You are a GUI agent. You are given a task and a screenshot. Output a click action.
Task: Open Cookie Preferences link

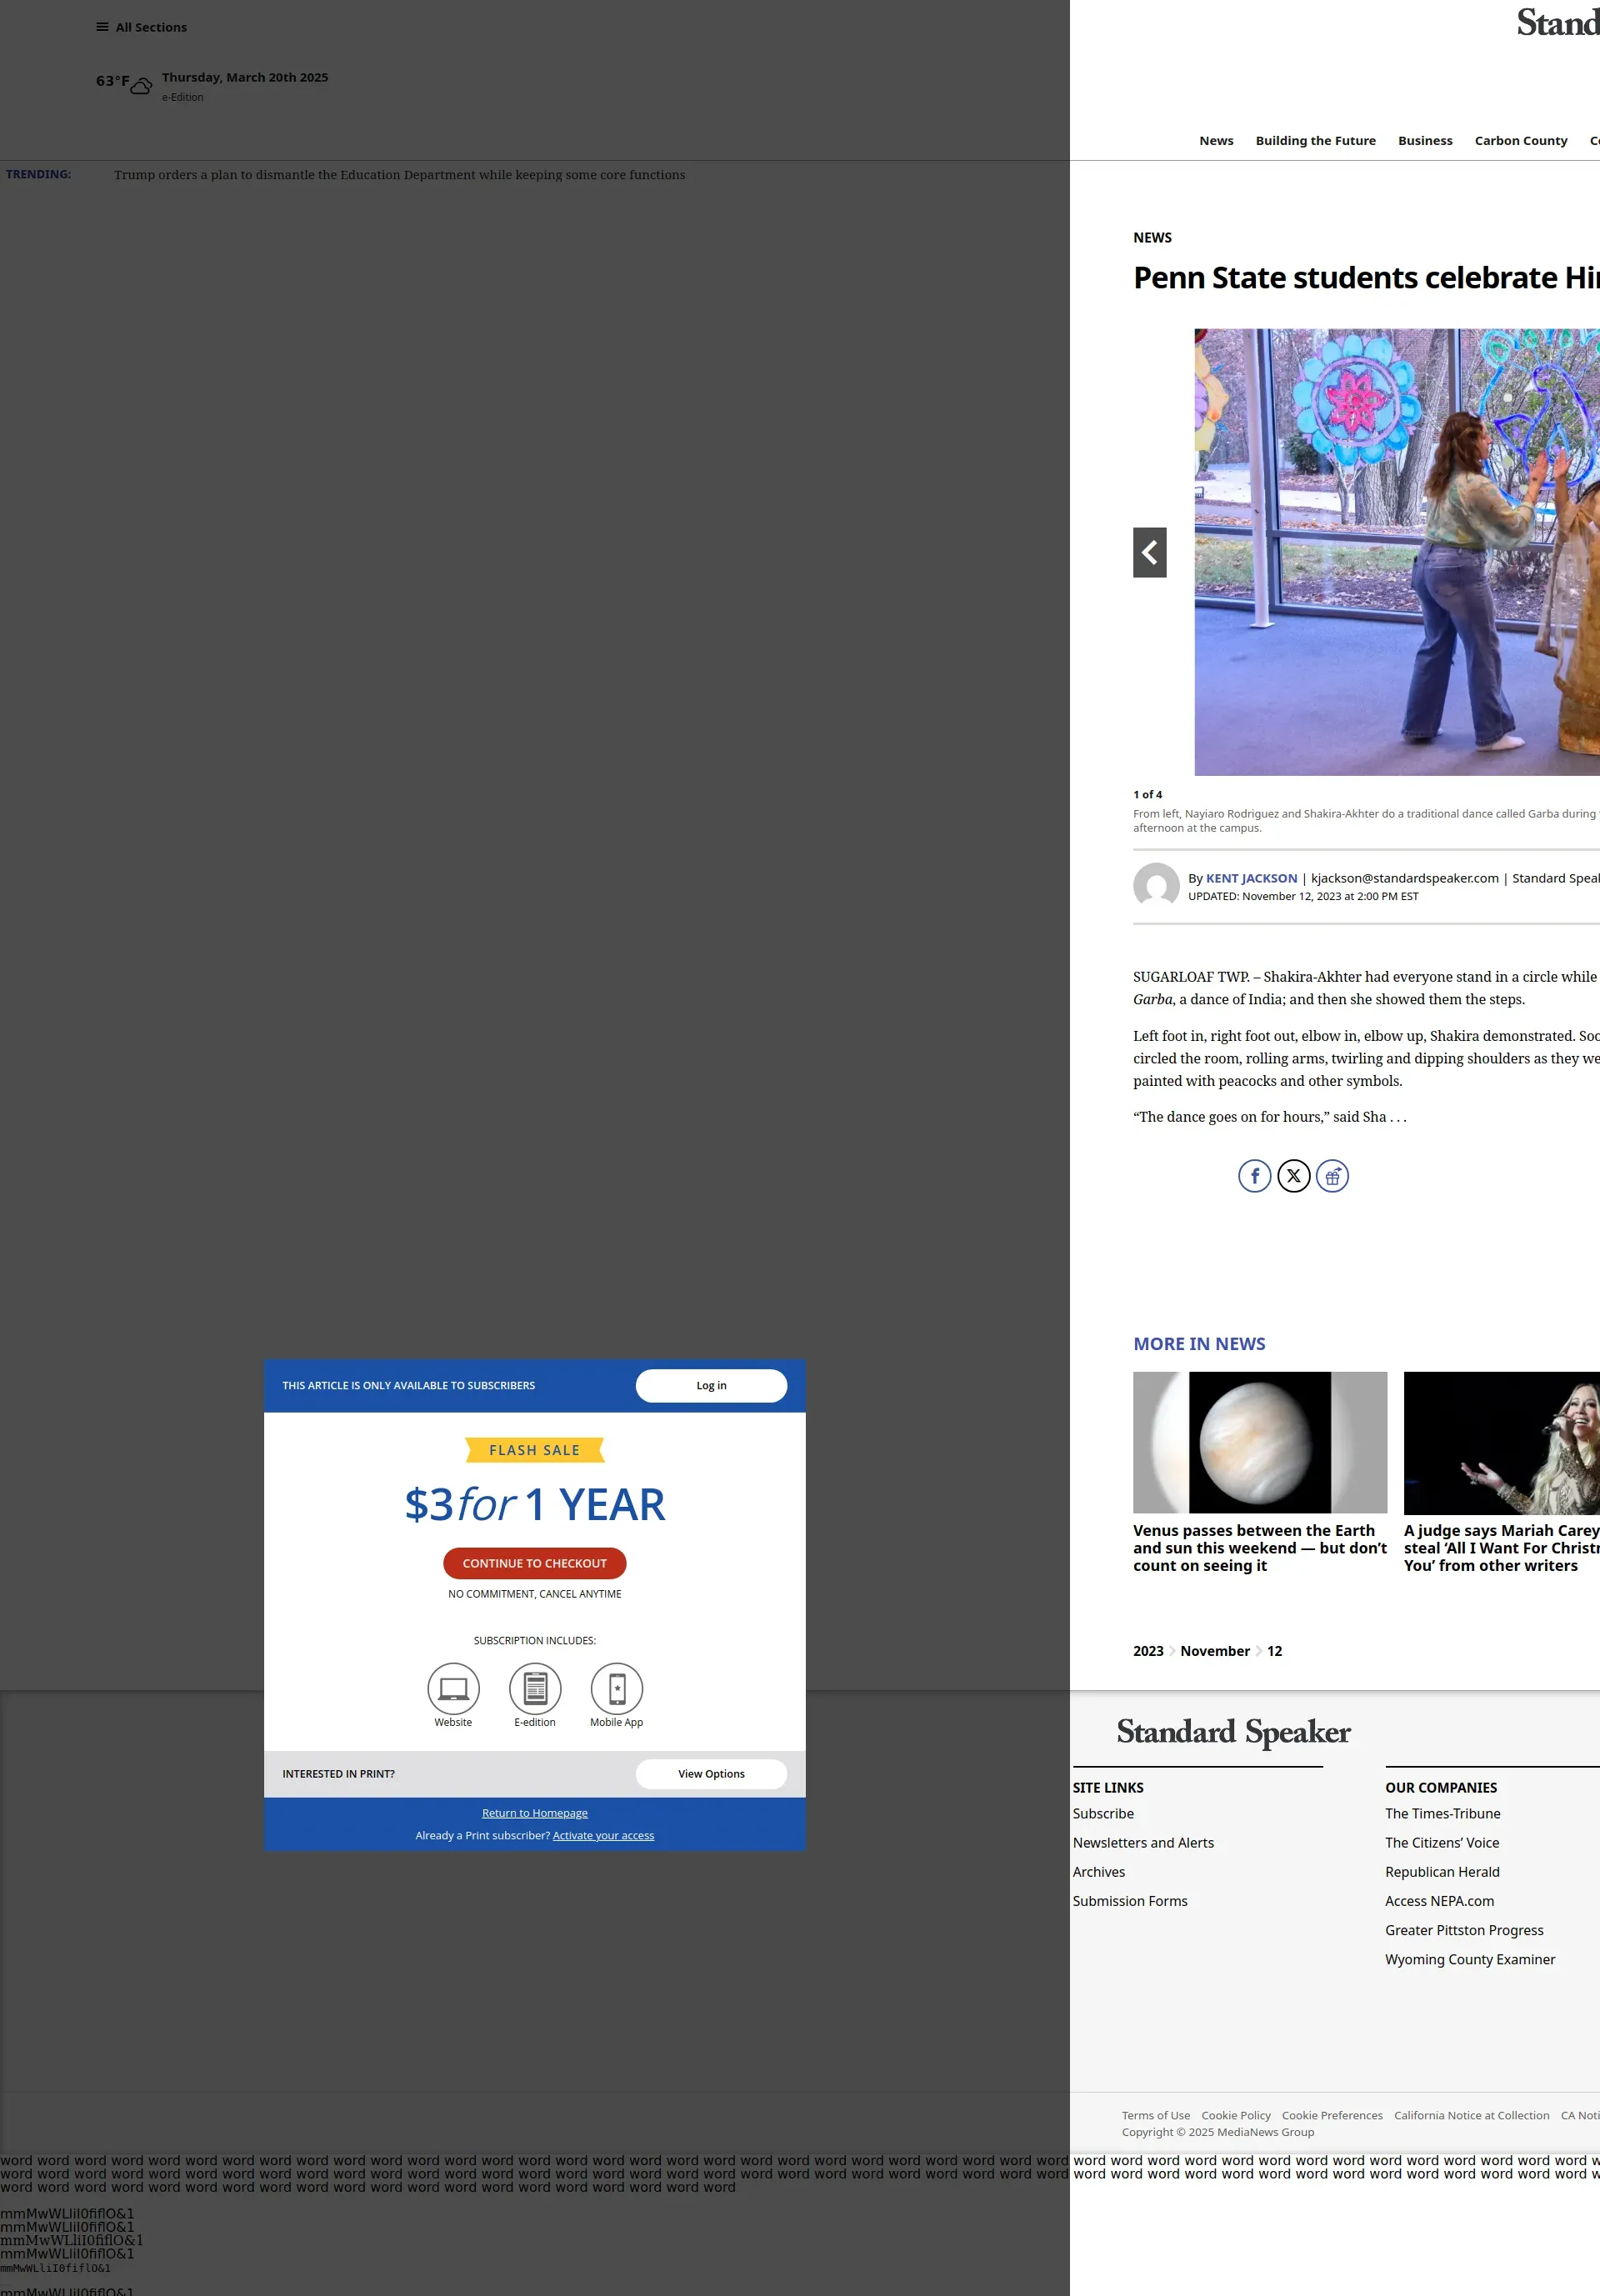(1332, 2115)
